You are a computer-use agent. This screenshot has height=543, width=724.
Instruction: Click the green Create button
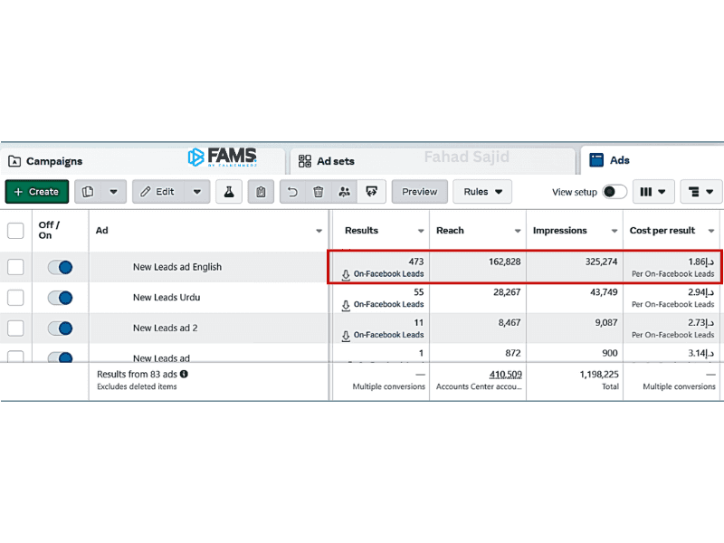click(x=37, y=192)
